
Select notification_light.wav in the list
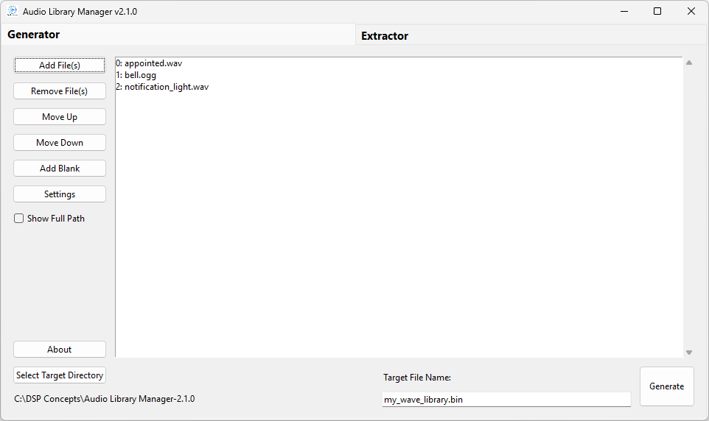click(x=166, y=87)
